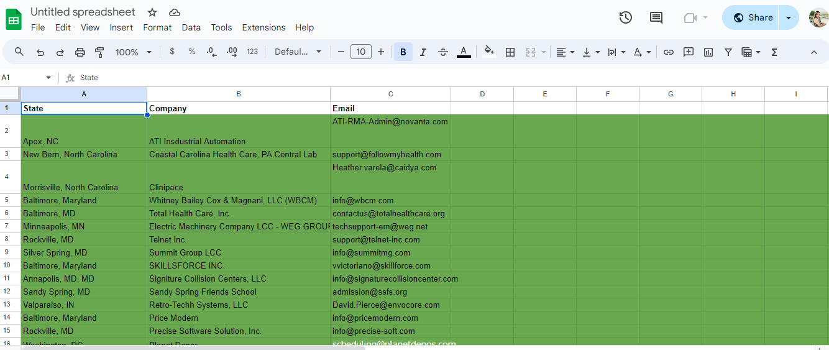
Task: Rename the Untitled spreadsheet title
Action: (83, 12)
